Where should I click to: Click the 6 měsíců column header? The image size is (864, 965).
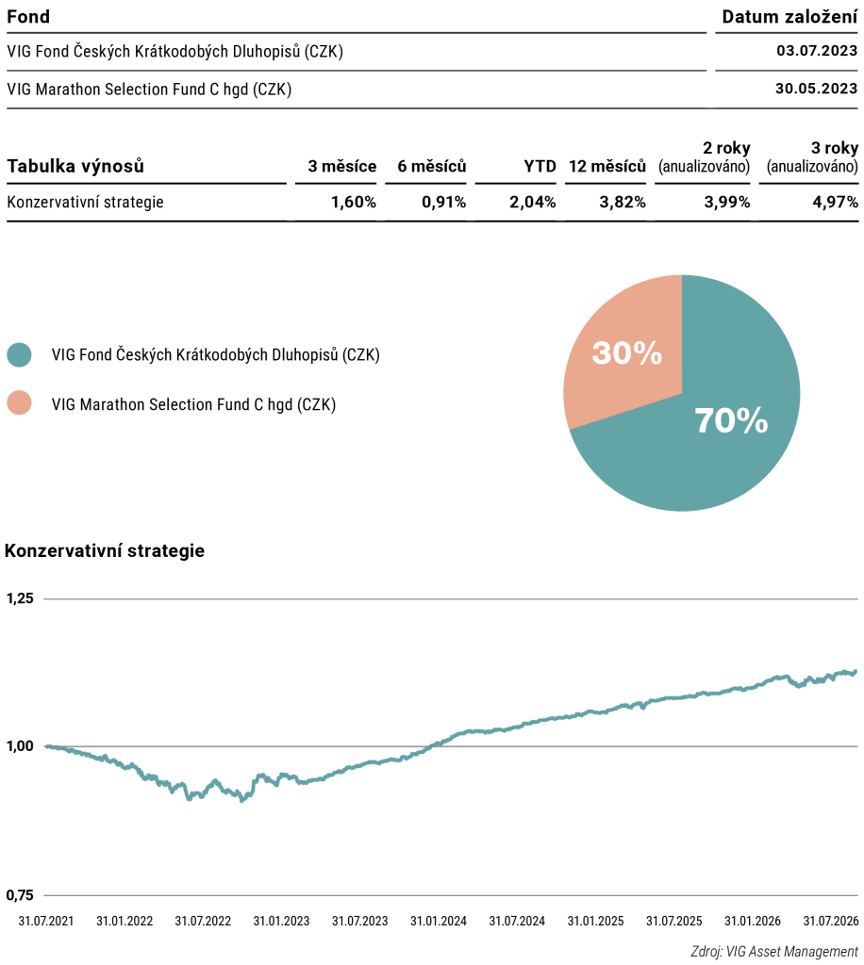pos(432,166)
